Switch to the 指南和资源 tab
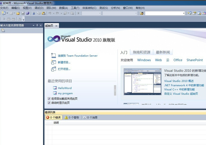This screenshot has height=145, width=206. [142, 52]
